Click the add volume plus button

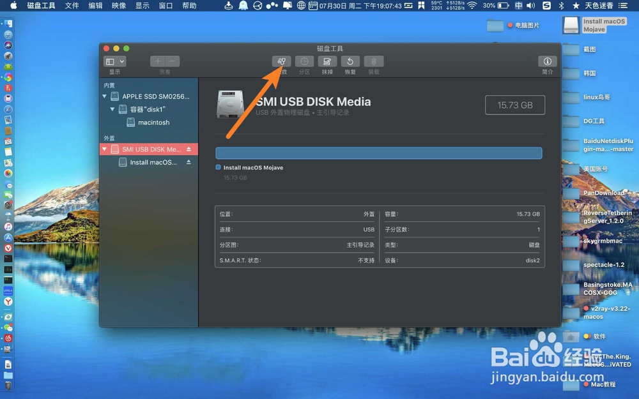(158, 61)
